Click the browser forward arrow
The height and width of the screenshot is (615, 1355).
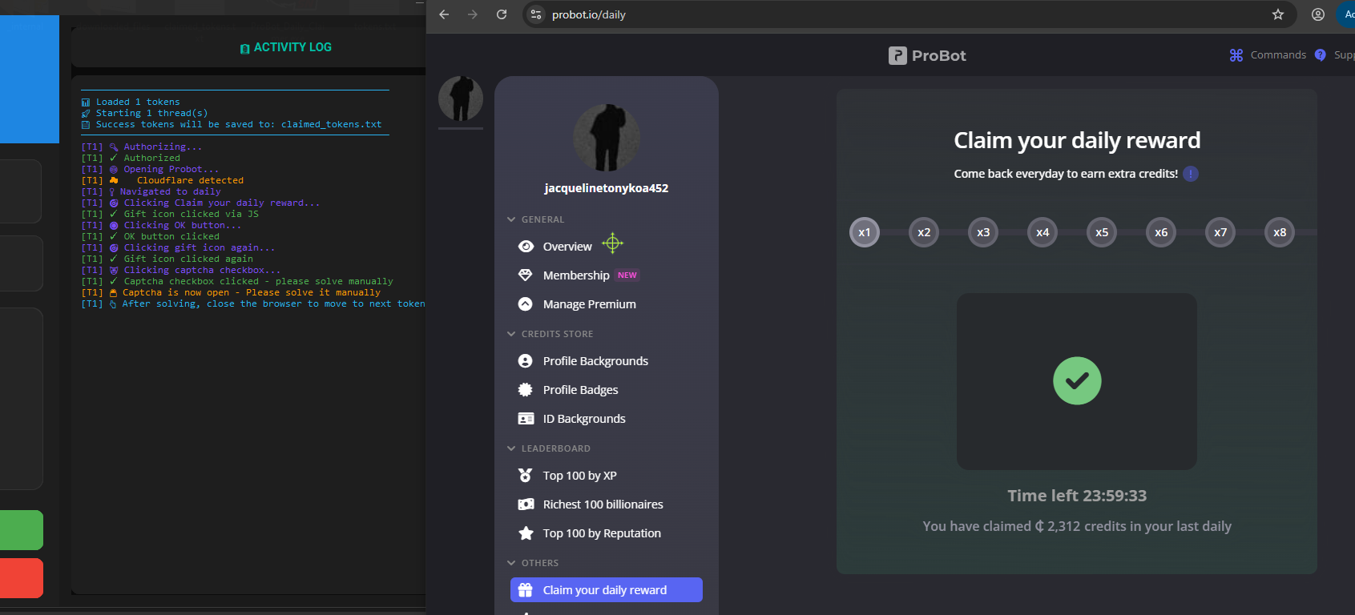[473, 14]
